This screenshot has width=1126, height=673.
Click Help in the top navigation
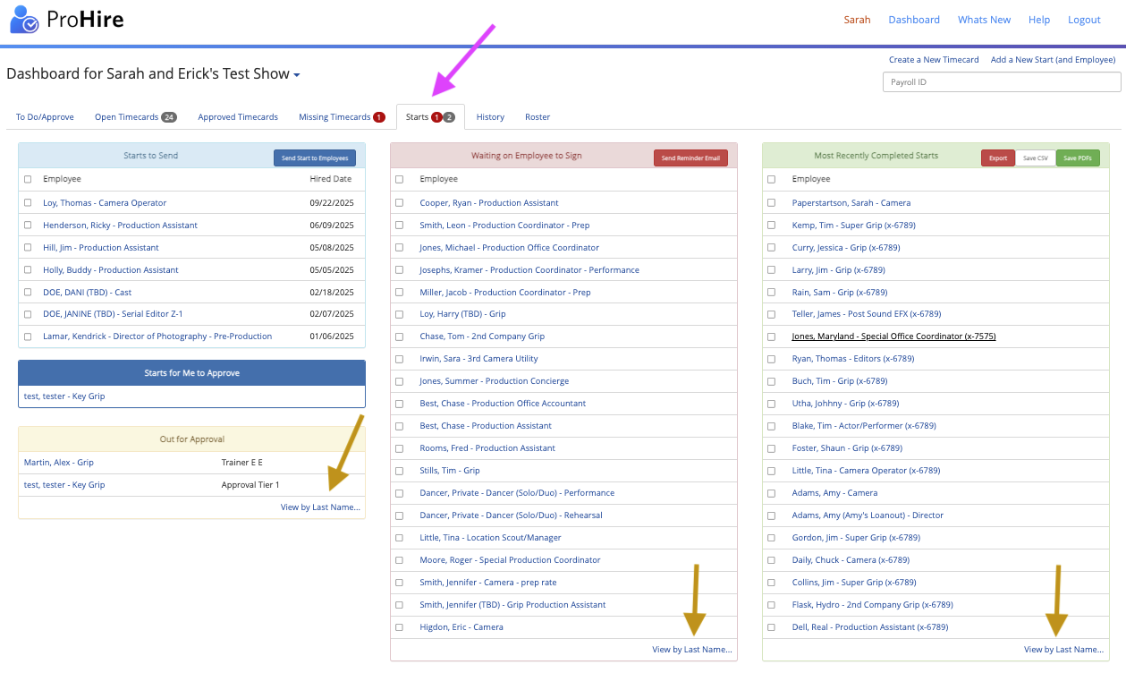click(1039, 20)
